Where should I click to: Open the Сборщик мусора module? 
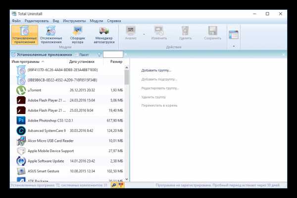78,35
